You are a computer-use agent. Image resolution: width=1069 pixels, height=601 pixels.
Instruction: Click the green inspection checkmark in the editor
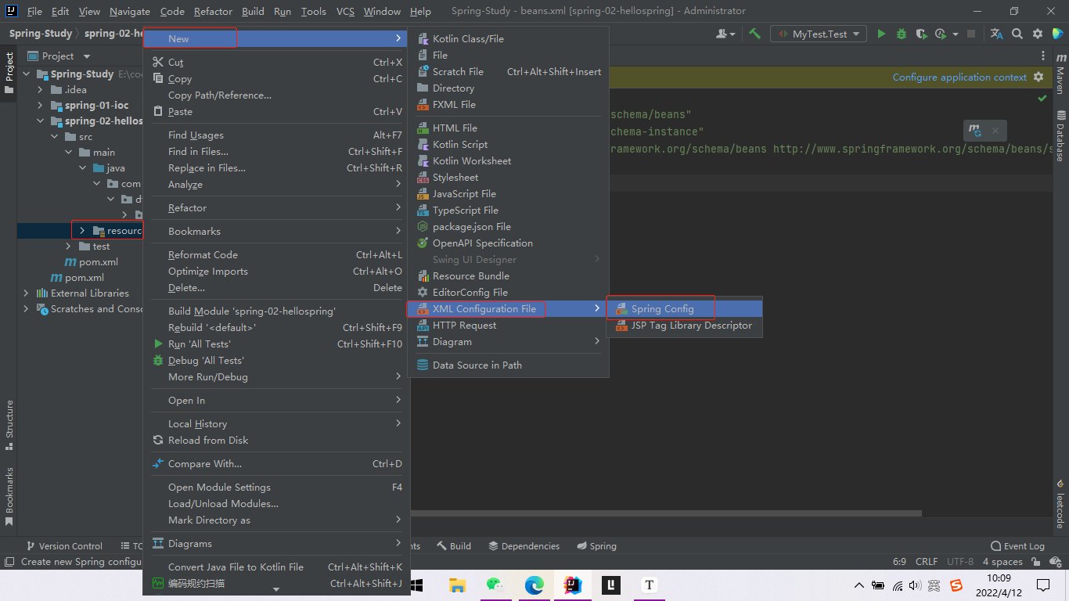pyautogui.click(x=1042, y=99)
